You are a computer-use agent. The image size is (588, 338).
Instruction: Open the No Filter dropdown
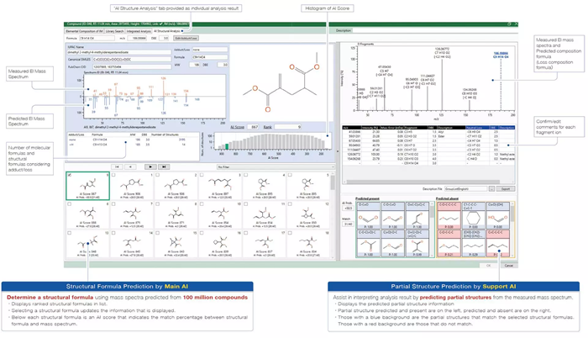[276, 166]
